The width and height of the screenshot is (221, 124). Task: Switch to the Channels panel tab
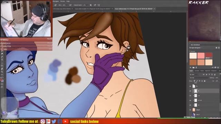tap(197, 71)
